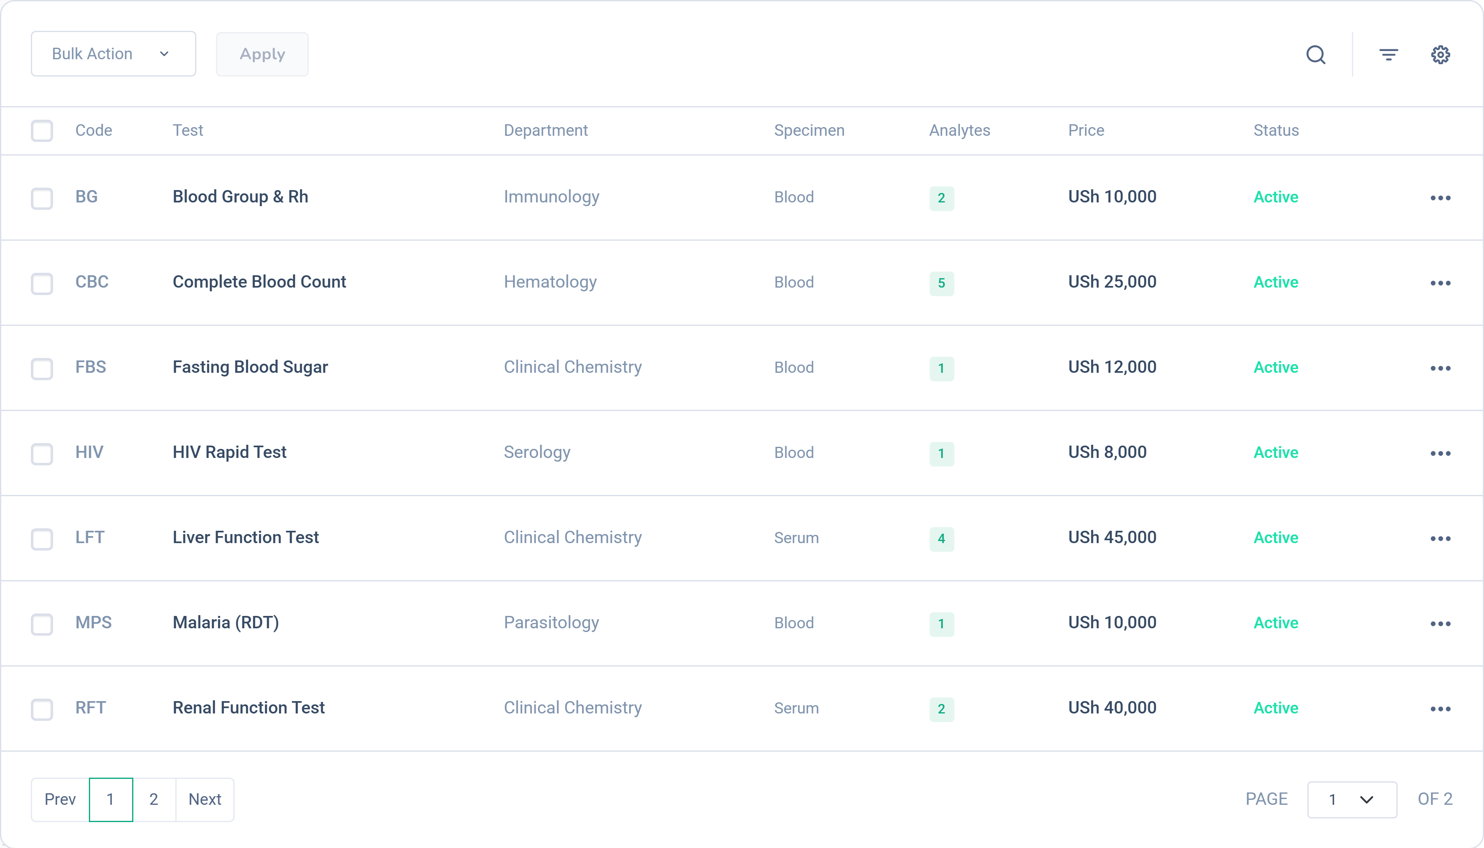Click the Analytes column header

click(x=959, y=130)
